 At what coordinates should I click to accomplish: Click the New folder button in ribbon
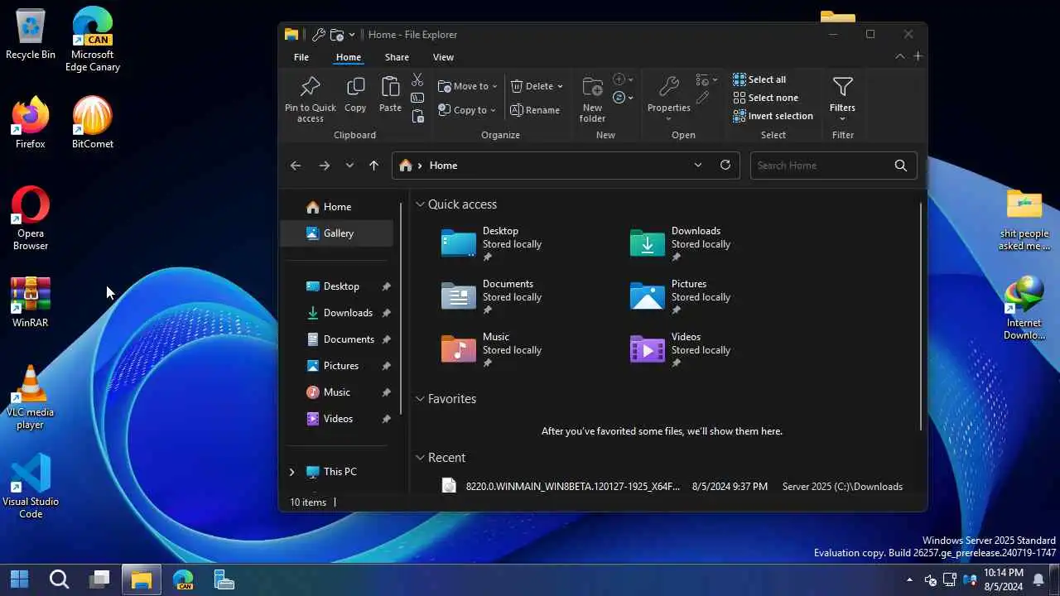(x=592, y=99)
